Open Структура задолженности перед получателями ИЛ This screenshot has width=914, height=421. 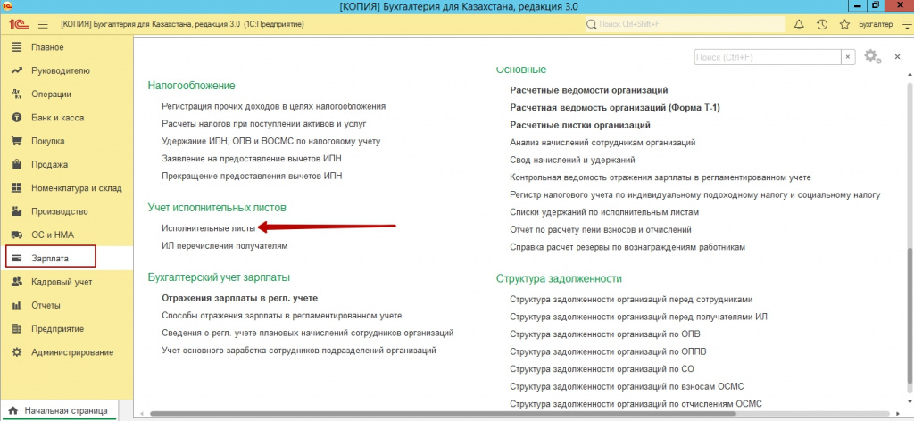click(x=638, y=317)
